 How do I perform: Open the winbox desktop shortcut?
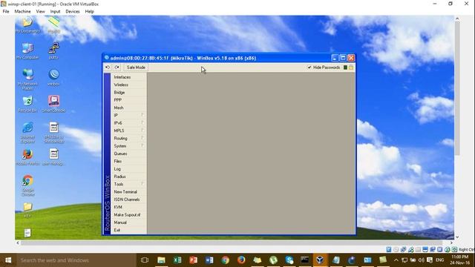click(53, 77)
